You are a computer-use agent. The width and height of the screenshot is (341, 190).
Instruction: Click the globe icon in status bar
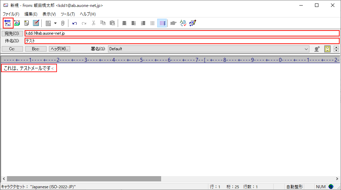click(x=331, y=187)
